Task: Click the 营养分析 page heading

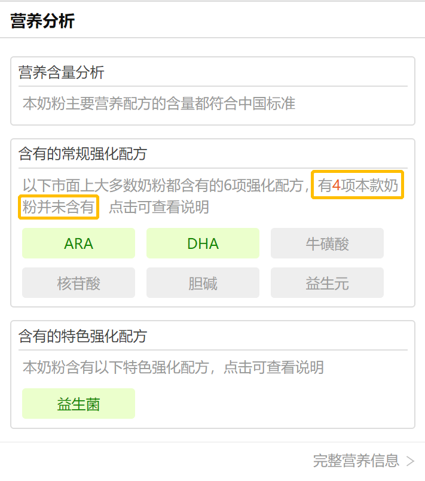Action: (x=42, y=21)
